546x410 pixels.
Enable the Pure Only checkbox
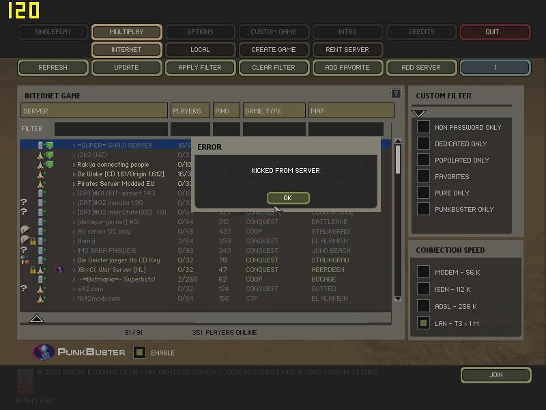[423, 193]
